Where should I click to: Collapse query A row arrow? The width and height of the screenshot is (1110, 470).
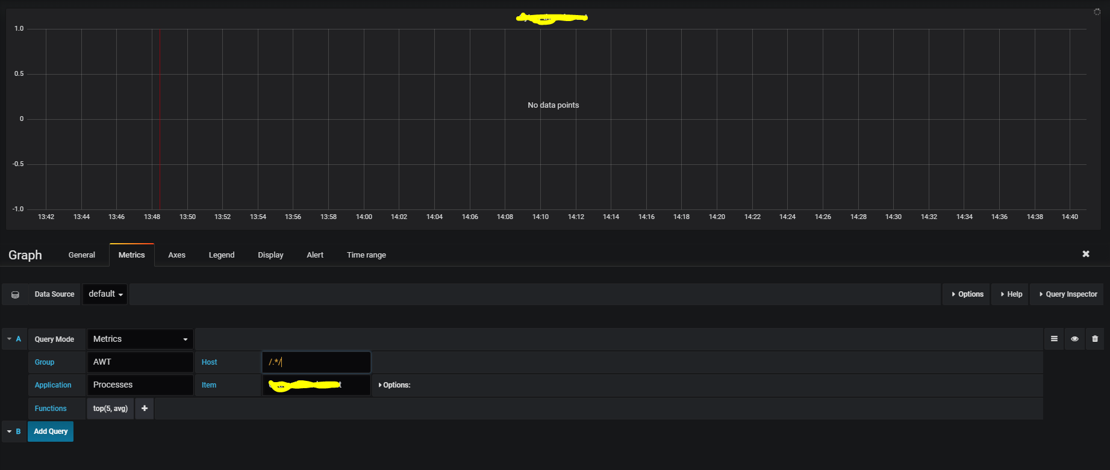click(x=9, y=339)
